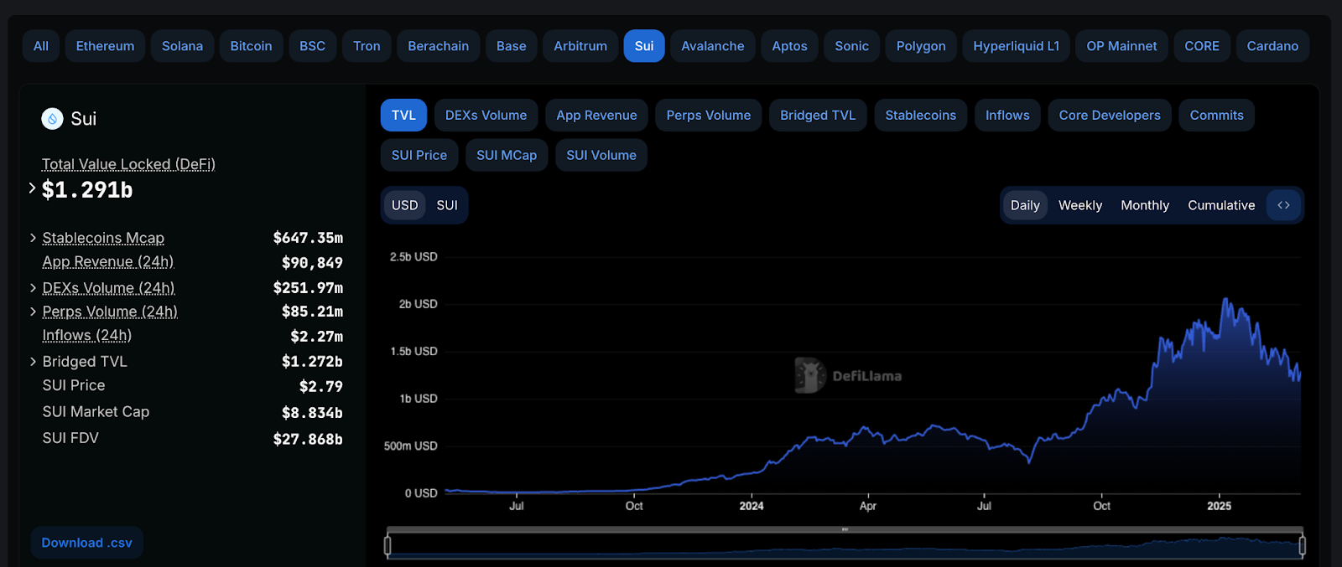Image resolution: width=1342 pixels, height=567 pixels.
Task: Click the right range slider handle
Action: [x=1302, y=546]
